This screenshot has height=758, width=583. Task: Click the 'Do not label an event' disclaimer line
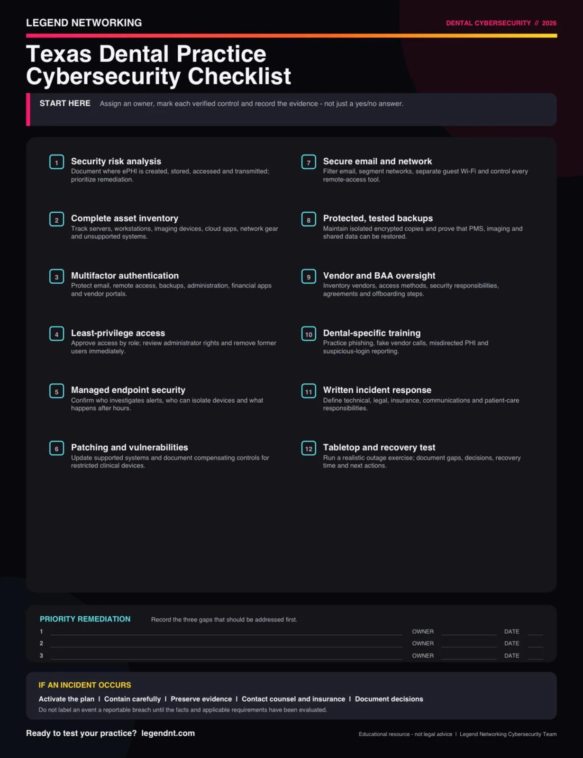coord(183,710)
